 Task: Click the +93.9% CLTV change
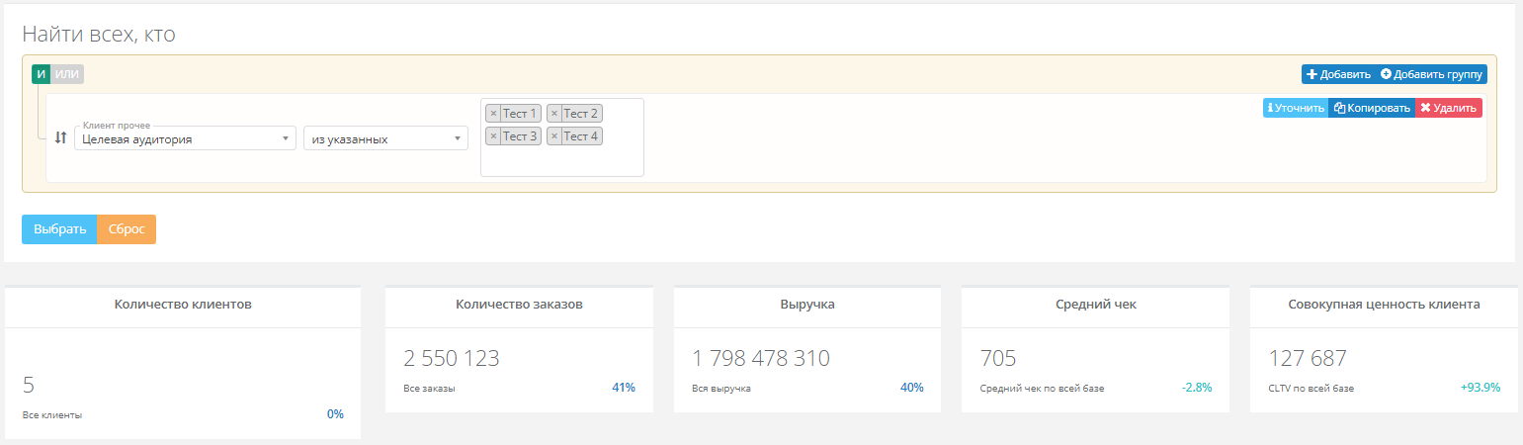point(1481,388)
